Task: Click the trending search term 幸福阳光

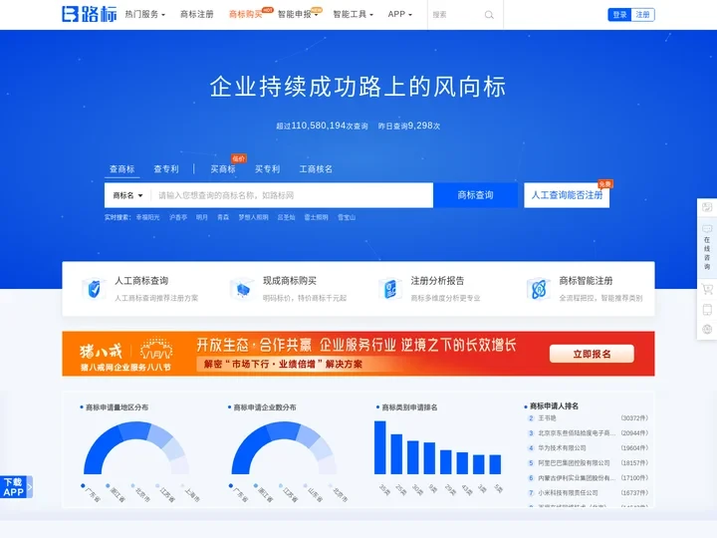Action: click(x=147, y=217)
